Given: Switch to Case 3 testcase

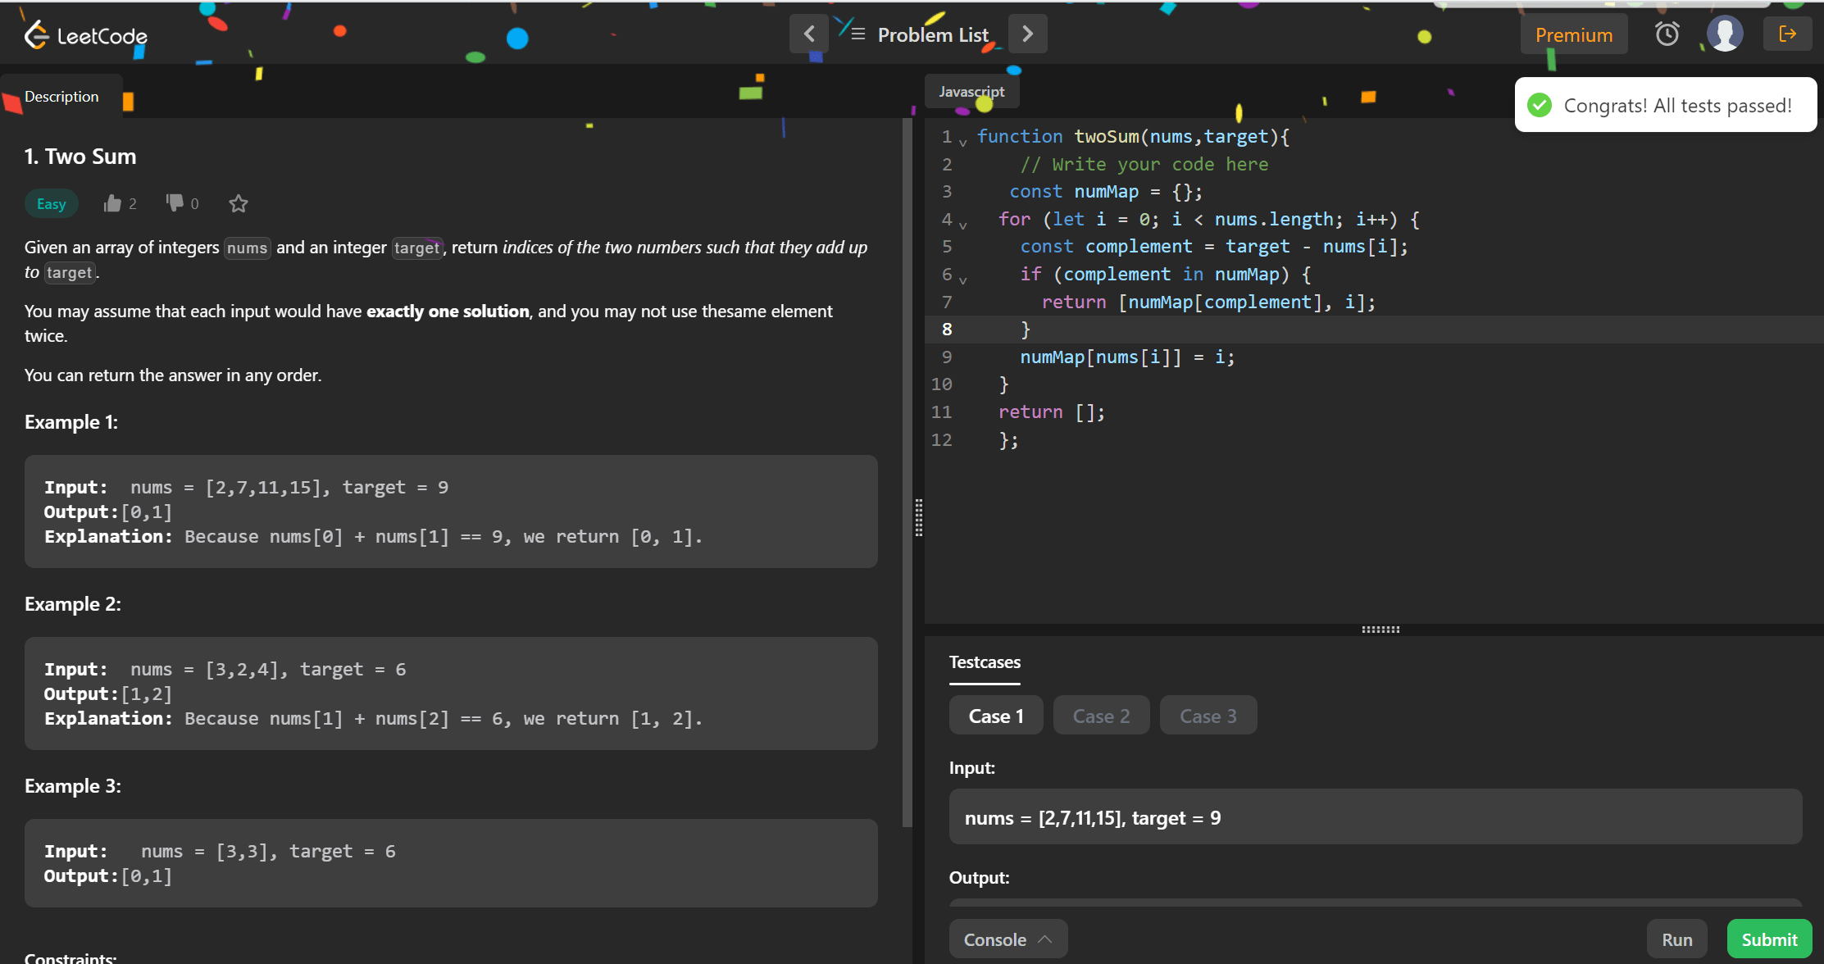Looking at the screenshot, I should click(1208, 716).
